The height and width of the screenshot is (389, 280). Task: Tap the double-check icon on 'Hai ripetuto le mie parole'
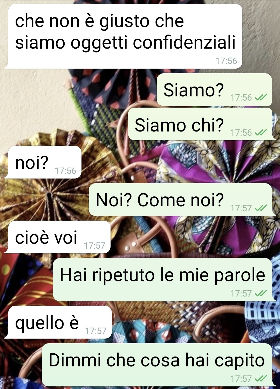tap(261, 293)
